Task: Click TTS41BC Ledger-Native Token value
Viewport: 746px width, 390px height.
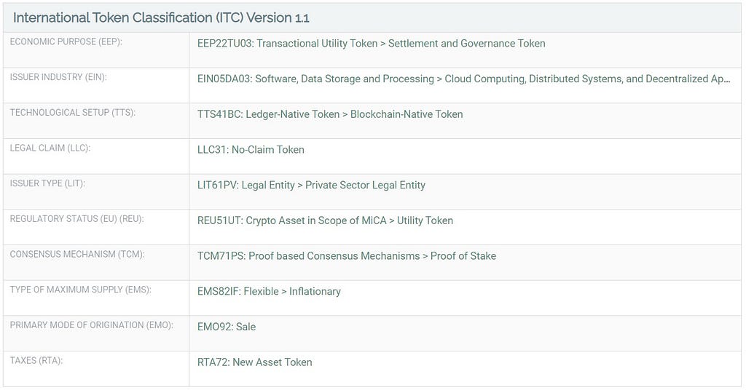Action: [330, 114]
